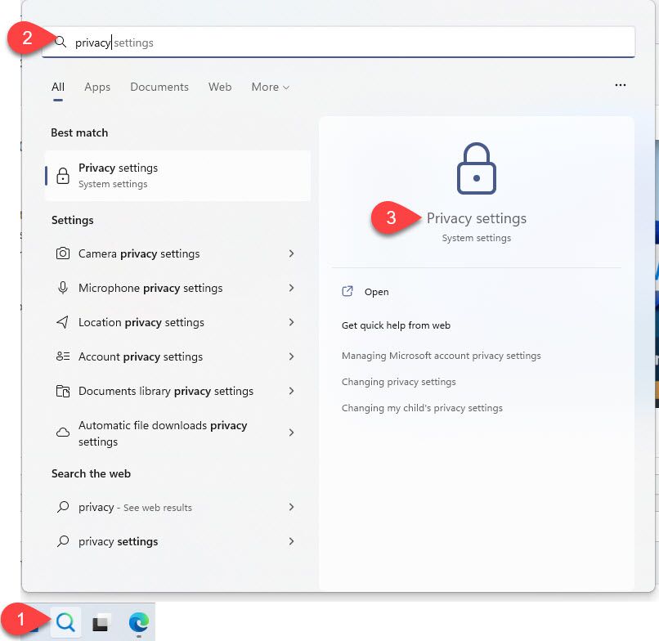Click the taskbar Search magnifier icon

[65, 622]
